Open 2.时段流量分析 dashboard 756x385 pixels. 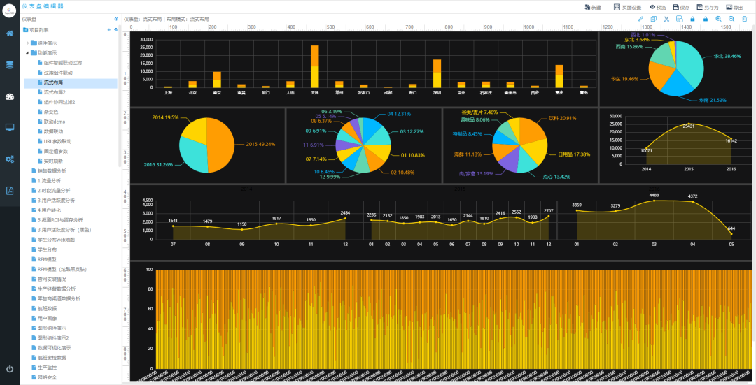click(x=53, y=191)
